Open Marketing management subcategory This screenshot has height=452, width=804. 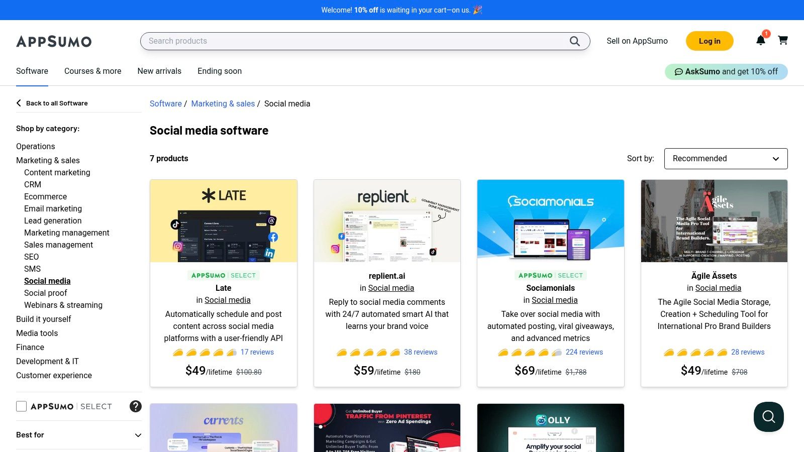click(x=67, y=233)
